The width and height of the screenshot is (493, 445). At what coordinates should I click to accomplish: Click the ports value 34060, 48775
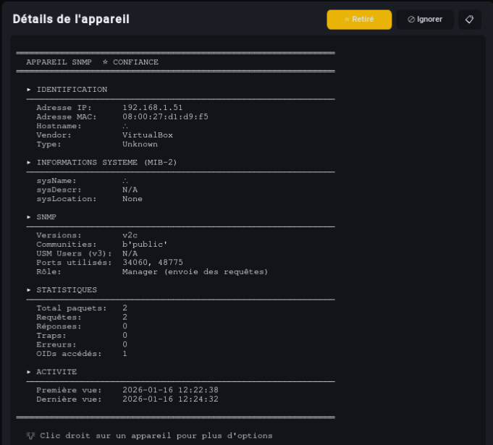coord(153,263)
